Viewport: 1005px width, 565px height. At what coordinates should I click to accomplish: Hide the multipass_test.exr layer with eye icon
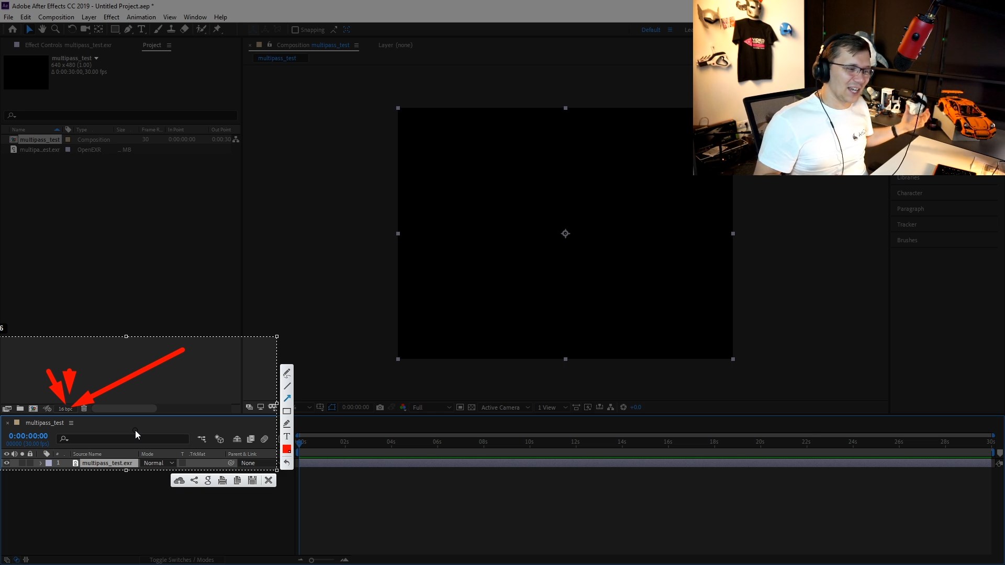pos(7,463)
